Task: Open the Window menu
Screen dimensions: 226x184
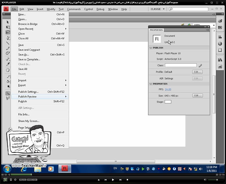Action: coord(113,9)
